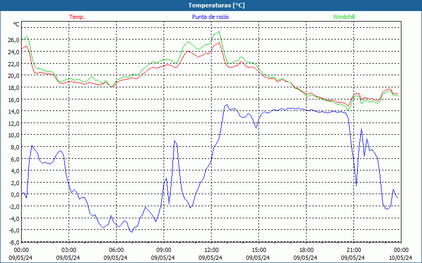Click the 15:00 time axis label
The image size is (422, 263).
click(x=258, y=250)
